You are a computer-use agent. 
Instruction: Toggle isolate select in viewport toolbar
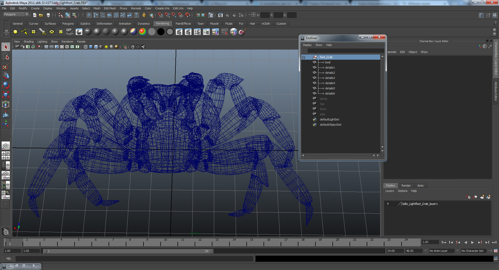tap(125, 47)
